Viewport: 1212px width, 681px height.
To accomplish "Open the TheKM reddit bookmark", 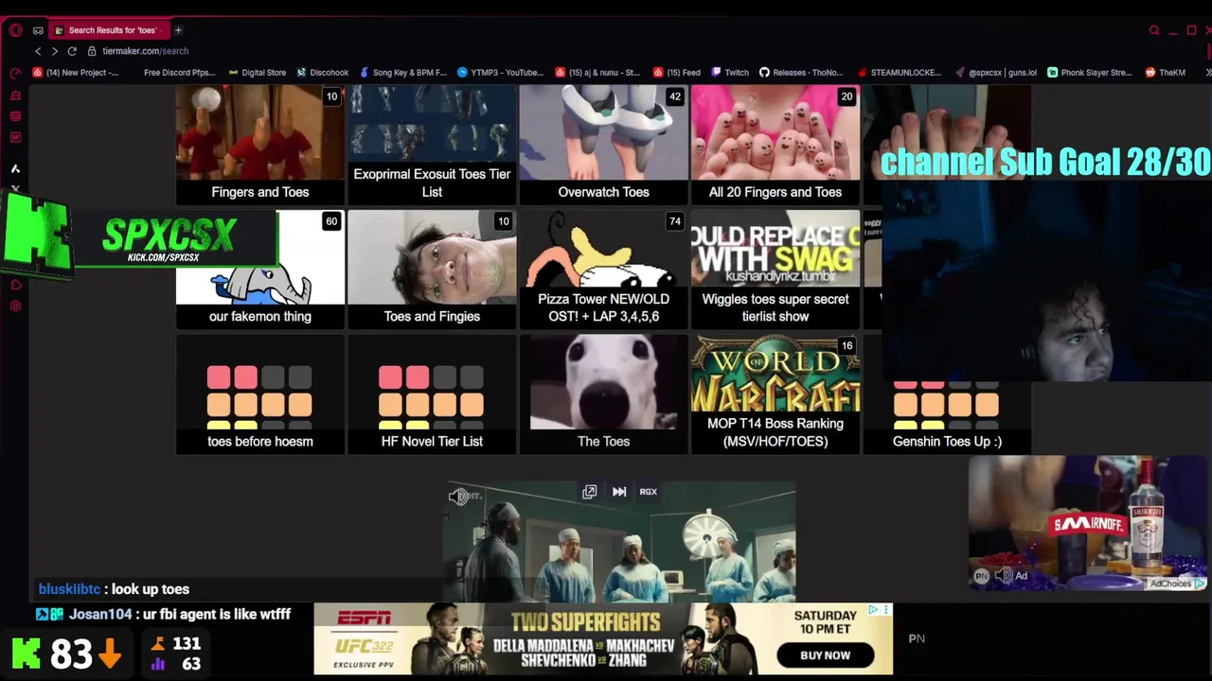I will click(x=1166, y=73).
